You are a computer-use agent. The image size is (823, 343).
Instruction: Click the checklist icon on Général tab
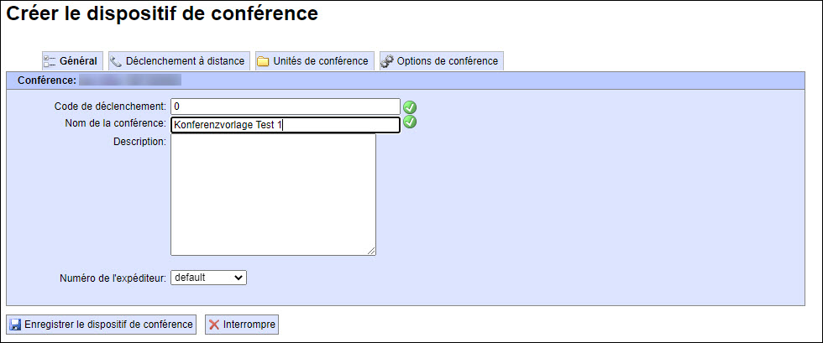50,61
